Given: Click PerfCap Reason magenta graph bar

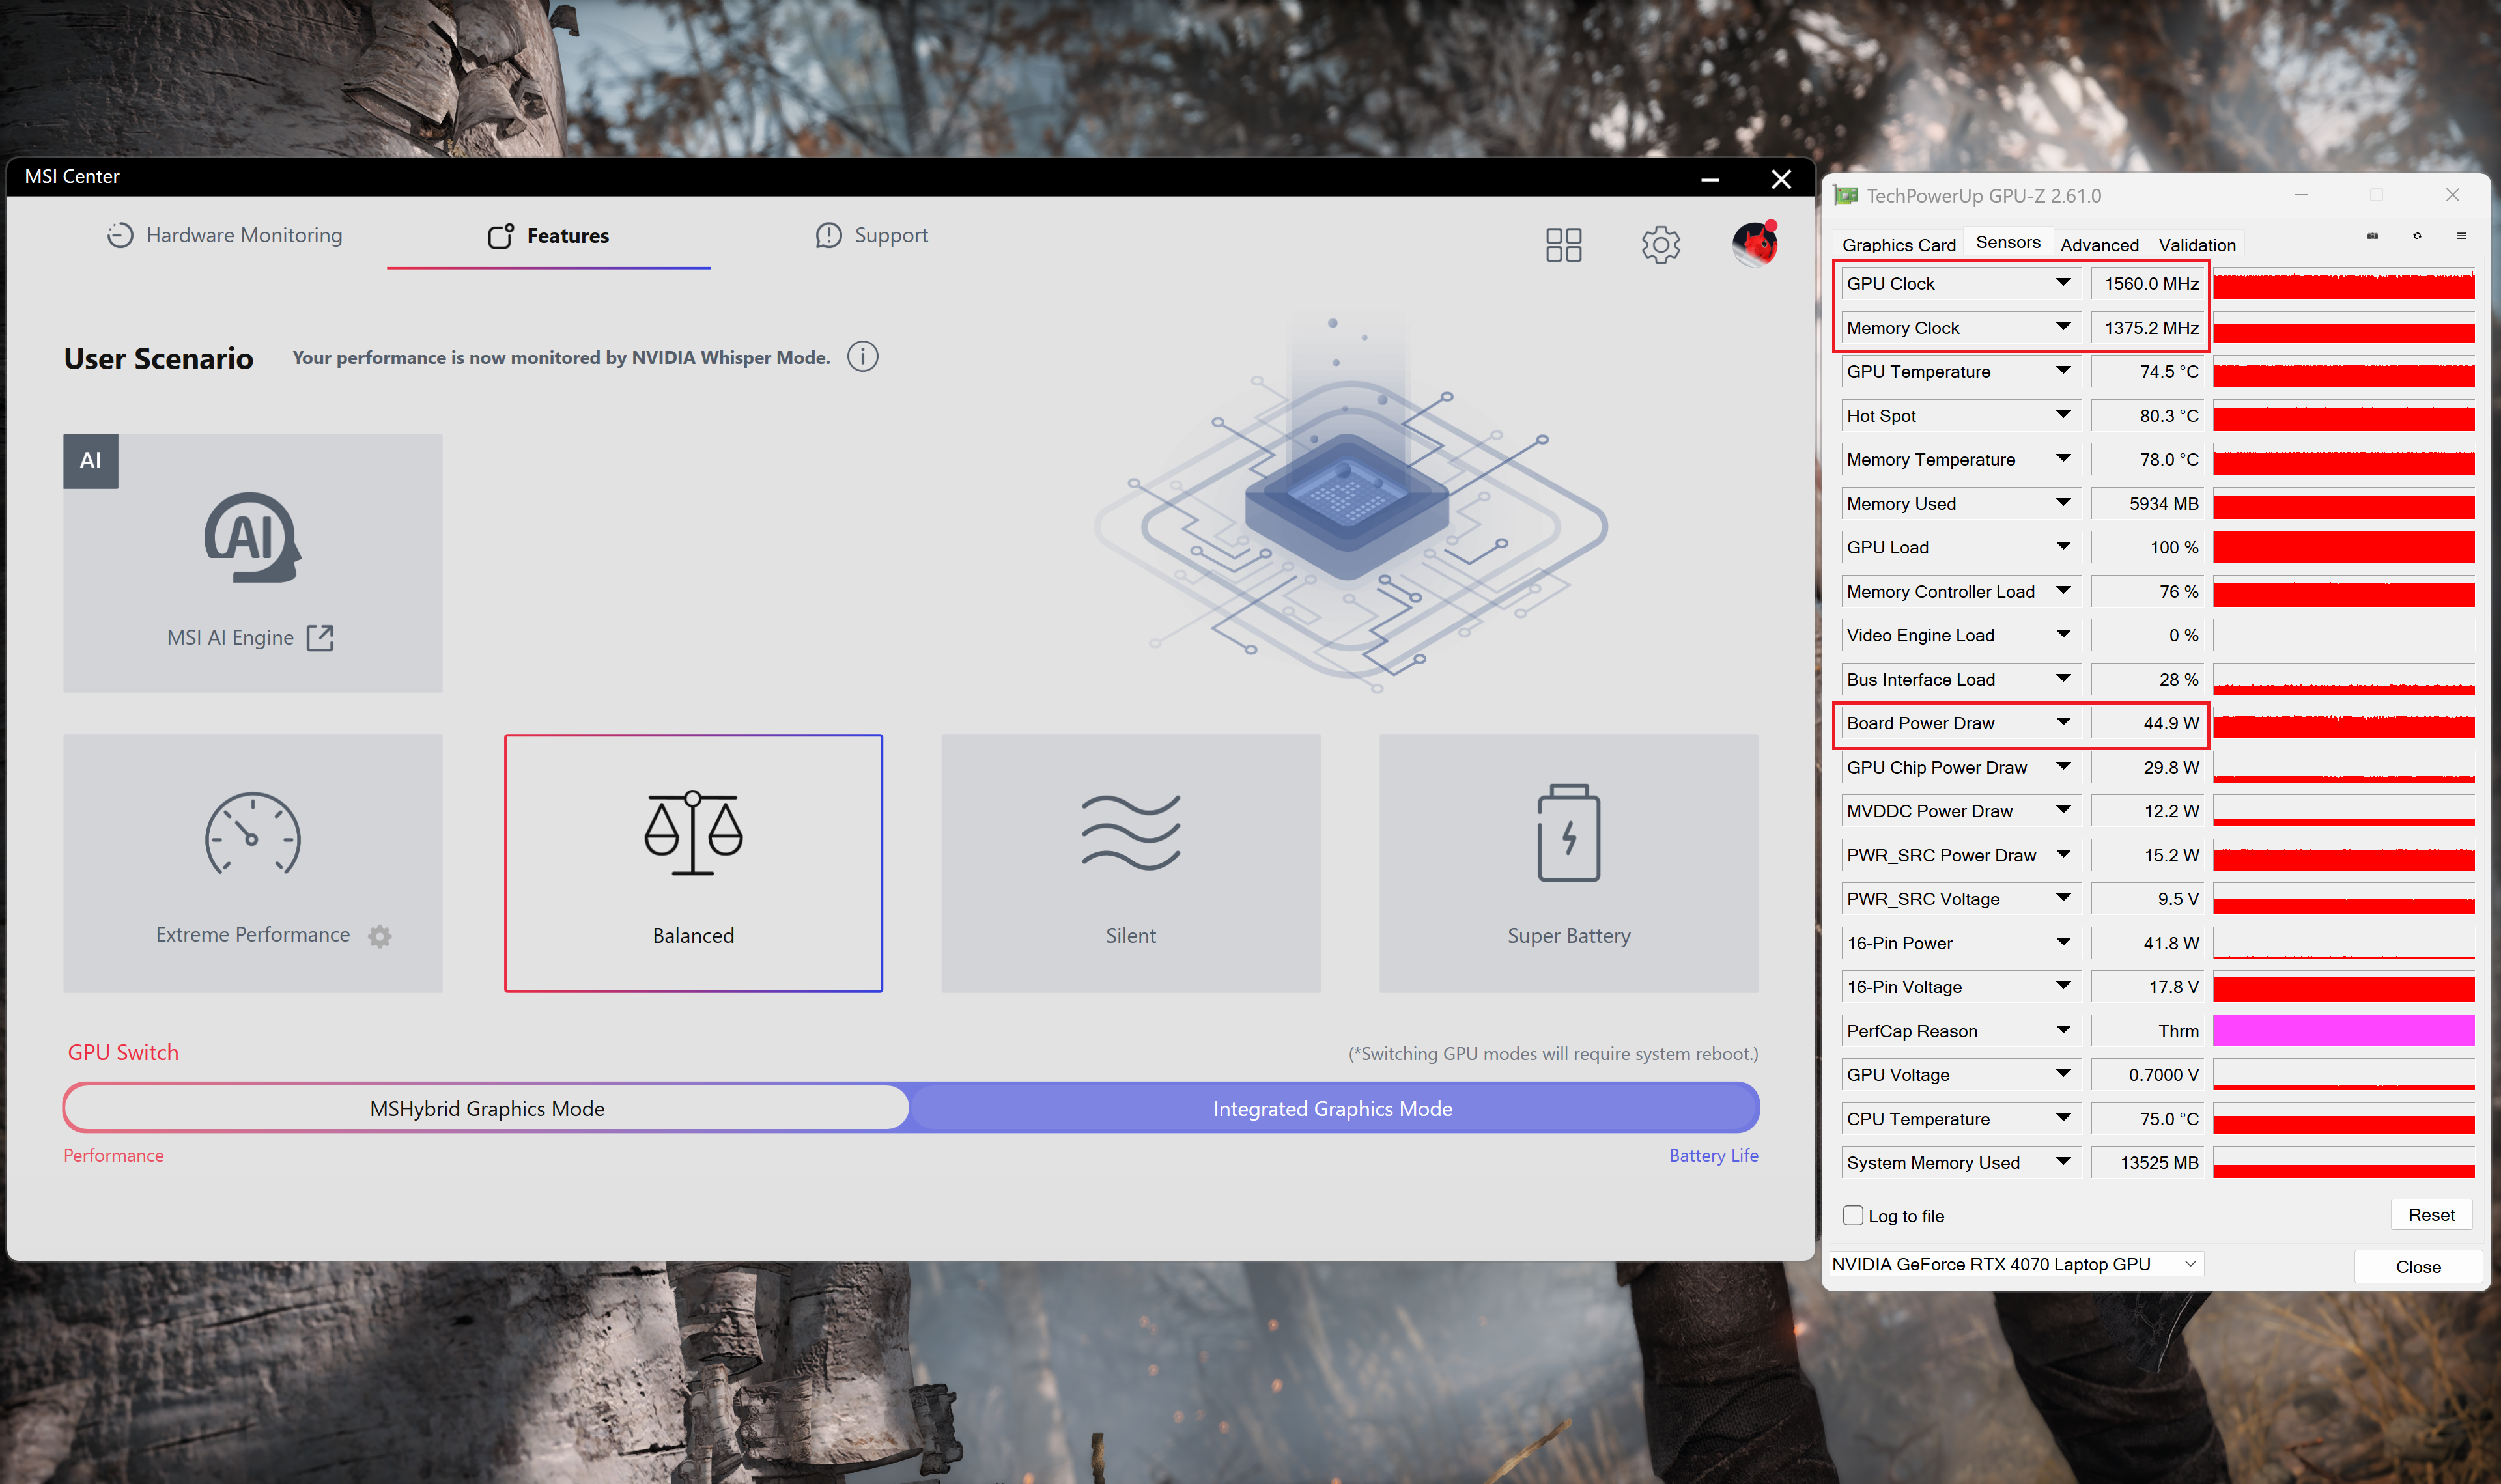Looking at the screenshot, I should pos(2344,1031).
